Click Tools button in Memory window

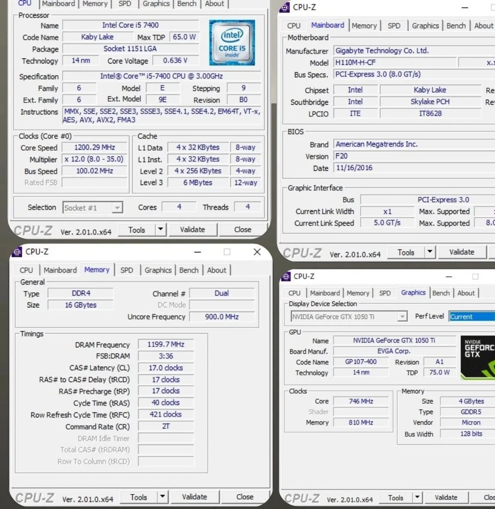(x=139, y=497)
